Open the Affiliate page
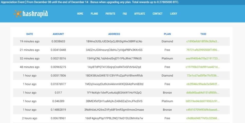 tap(140, 14)
